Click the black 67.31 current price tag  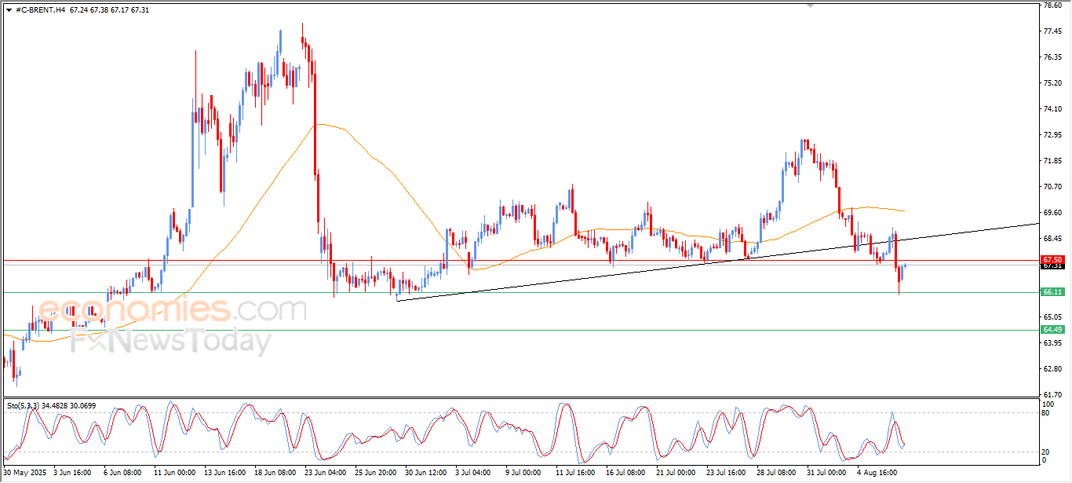tap(1052, 266)
